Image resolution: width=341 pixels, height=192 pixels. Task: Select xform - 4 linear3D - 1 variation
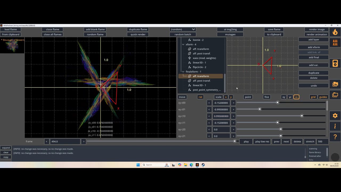[199, 63]
